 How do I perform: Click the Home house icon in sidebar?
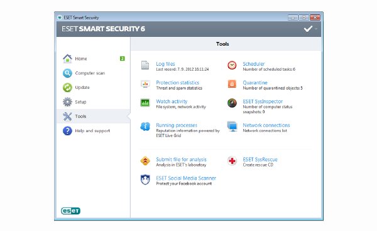point(67,58)
